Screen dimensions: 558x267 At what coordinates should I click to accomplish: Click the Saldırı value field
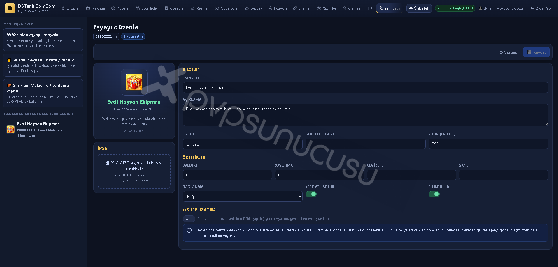point(227,175)
